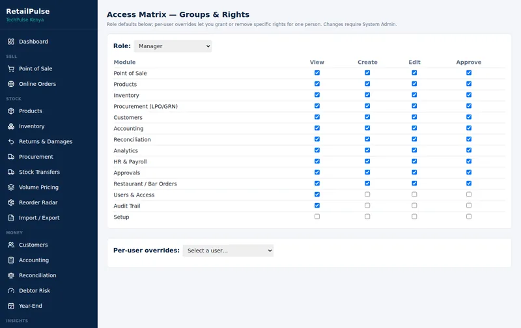Click the Module column header
This screenshot has height=328, width=521.
124,62
